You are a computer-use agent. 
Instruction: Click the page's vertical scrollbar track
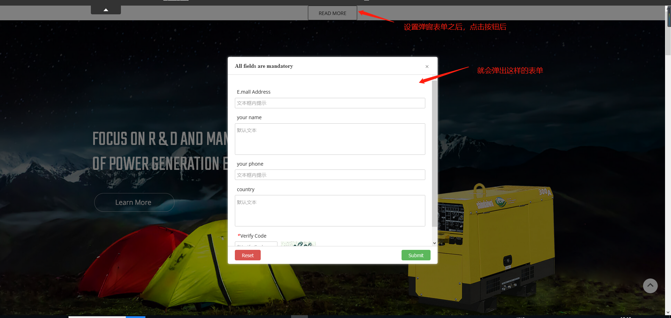pyautogui.click(x=668, y=175)
